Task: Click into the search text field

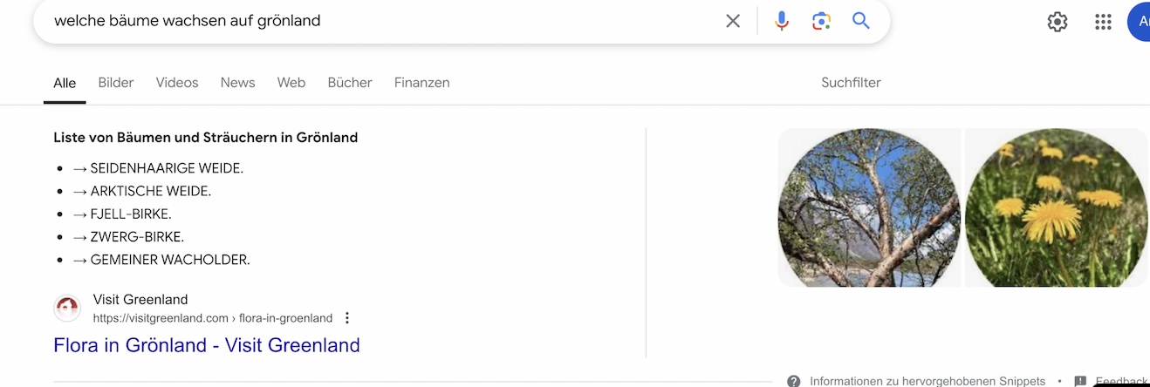Action: pos(375,21)
